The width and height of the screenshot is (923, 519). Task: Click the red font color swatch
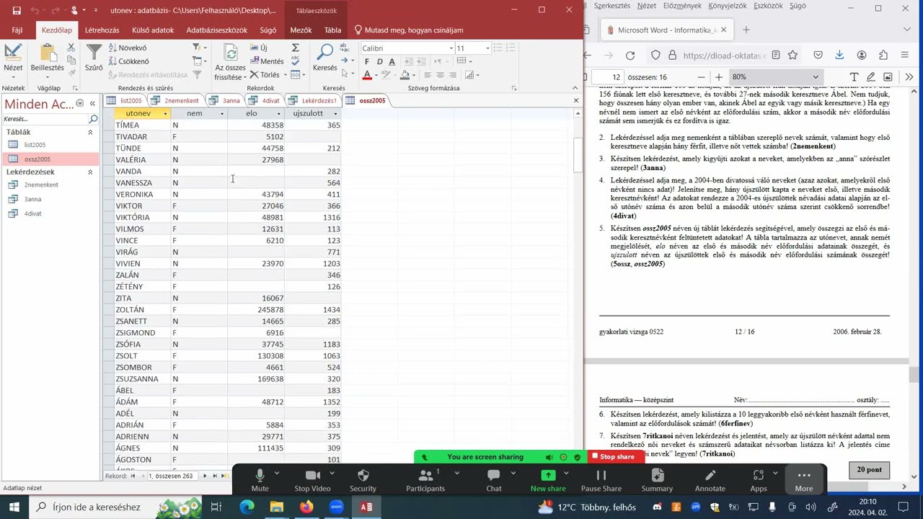coord(367,76)
